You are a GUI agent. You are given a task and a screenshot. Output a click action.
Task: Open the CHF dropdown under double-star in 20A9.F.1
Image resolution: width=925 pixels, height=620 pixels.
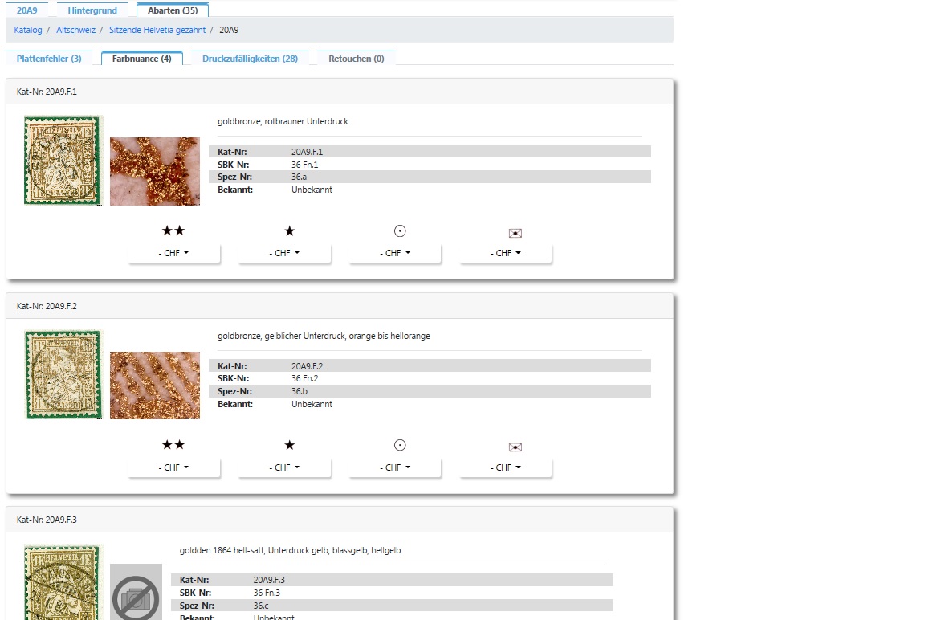(x=174, y=253)
